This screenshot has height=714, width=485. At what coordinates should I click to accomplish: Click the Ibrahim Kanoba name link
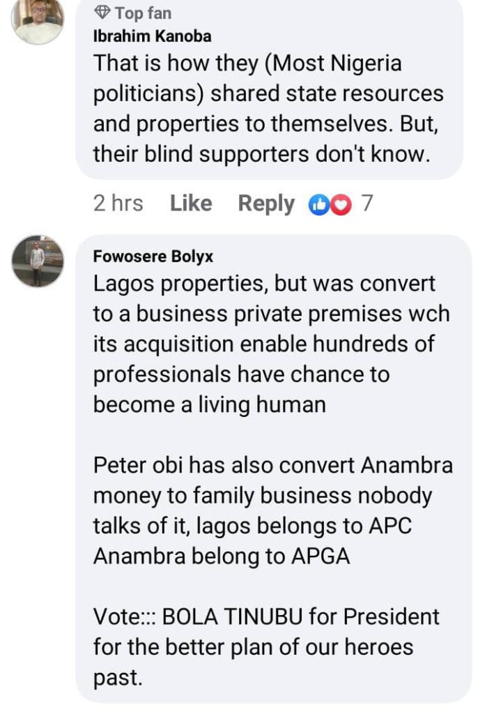pyautogui.click(x=152, y=36)
